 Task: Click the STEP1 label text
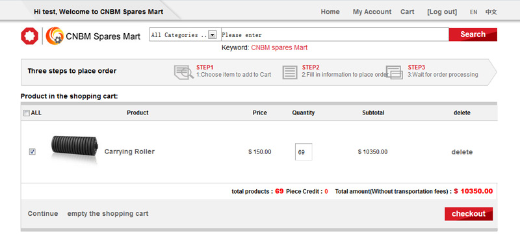pos(205,68)
